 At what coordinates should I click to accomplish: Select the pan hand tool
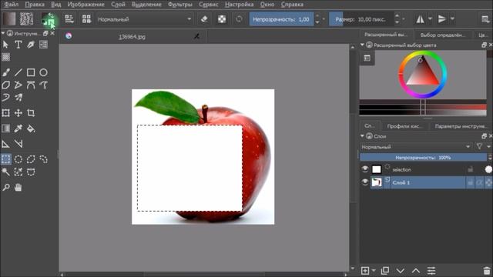point(18,188)
